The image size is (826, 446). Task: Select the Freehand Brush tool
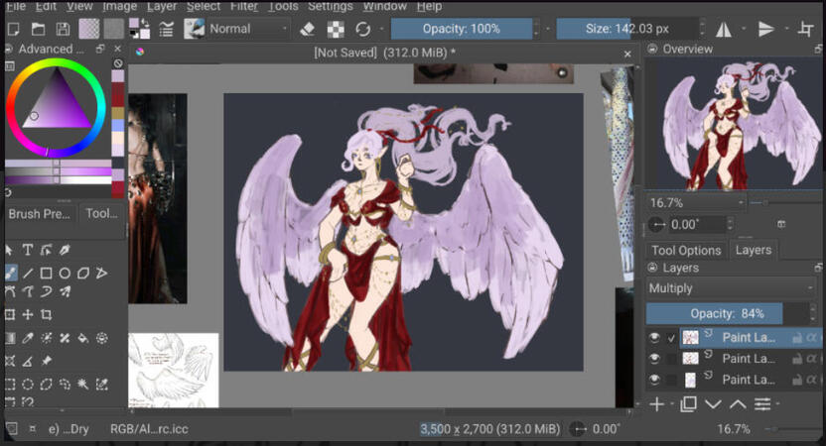pyautogui.click(x=10, y=273)
